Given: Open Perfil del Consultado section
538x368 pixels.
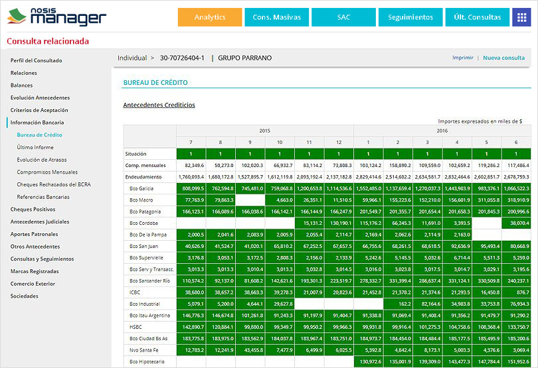Looking at the screenshot, I should point(36,60).
